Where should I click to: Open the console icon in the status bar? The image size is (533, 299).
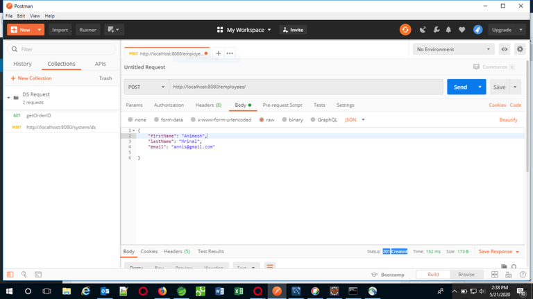coord(38,274)
